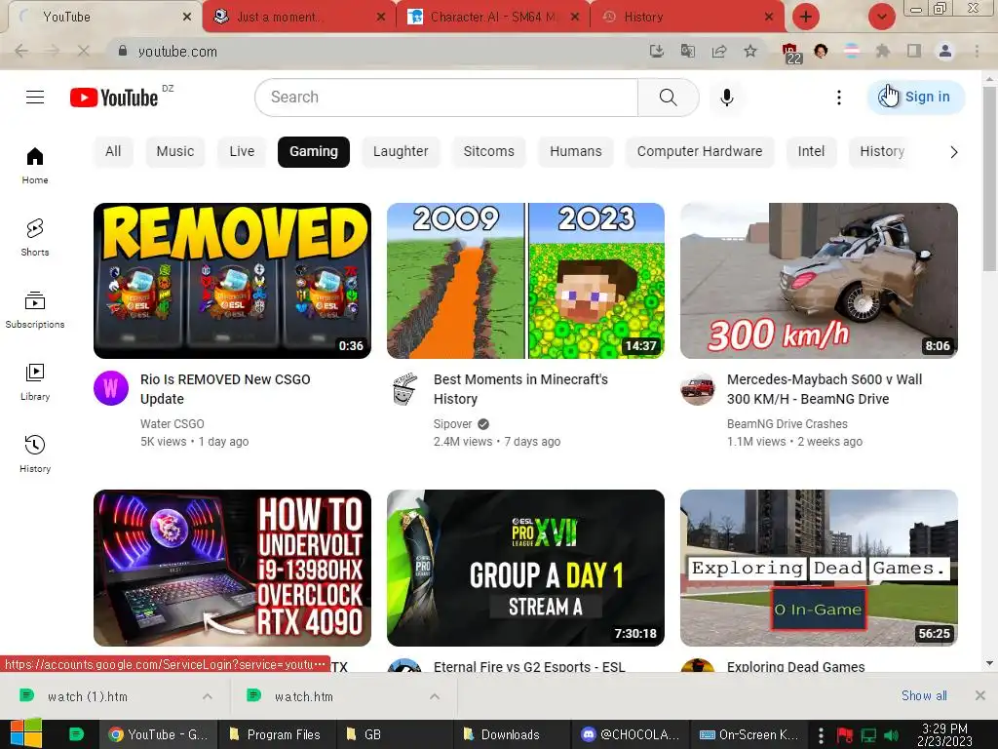Screen dimensions: 998x749
Task: Install app icon in address bar
Action: click(656, 51)
